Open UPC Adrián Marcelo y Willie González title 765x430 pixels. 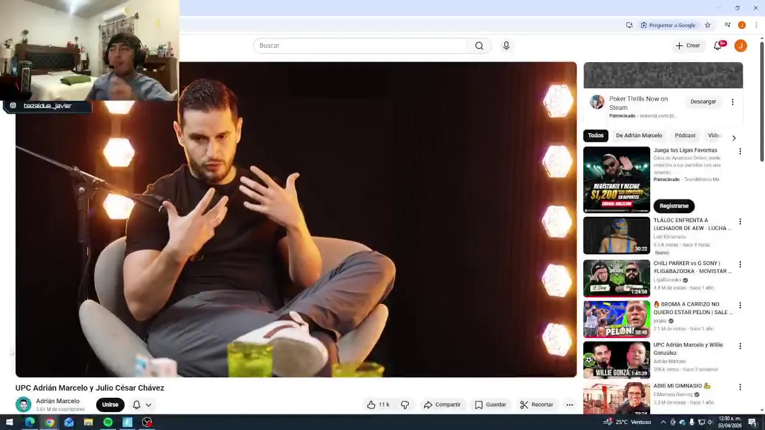click(688, 349)
